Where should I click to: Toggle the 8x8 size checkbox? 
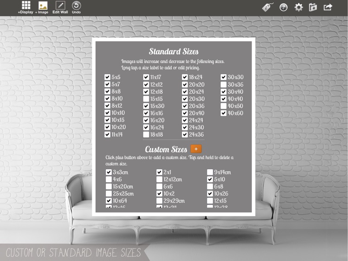[x=108, y=91]
